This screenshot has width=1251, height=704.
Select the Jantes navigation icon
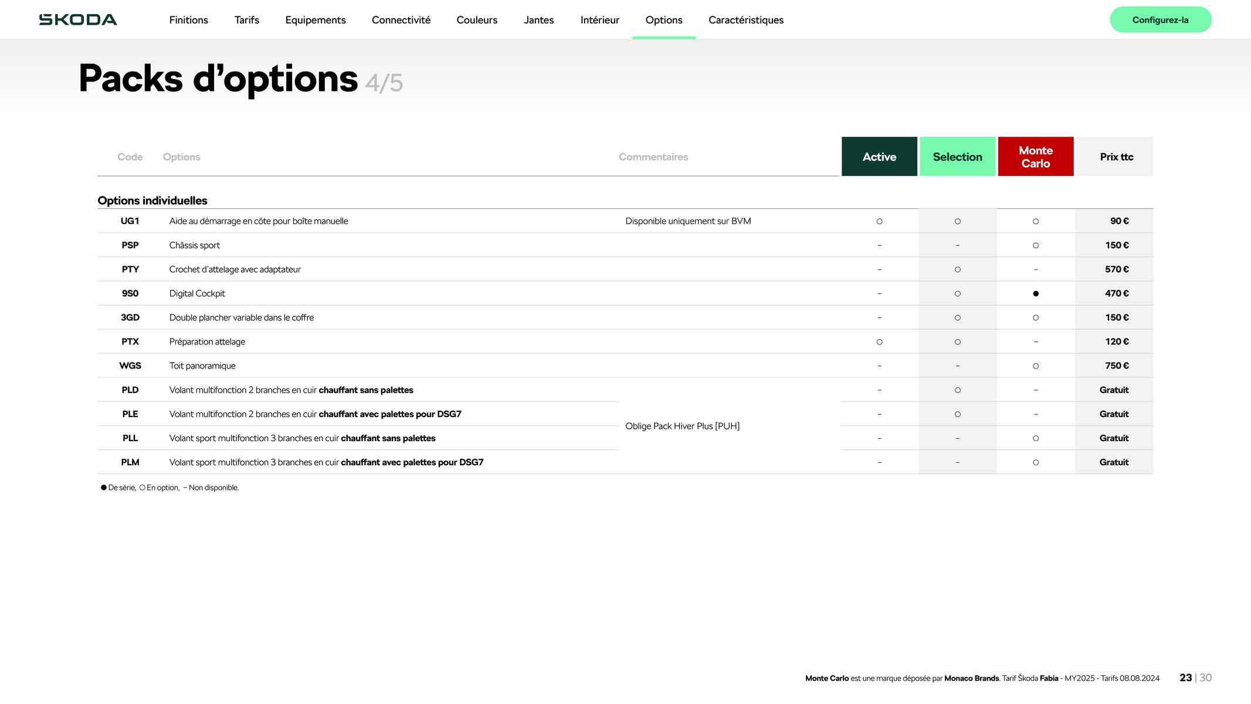click(x=539, y=20)
